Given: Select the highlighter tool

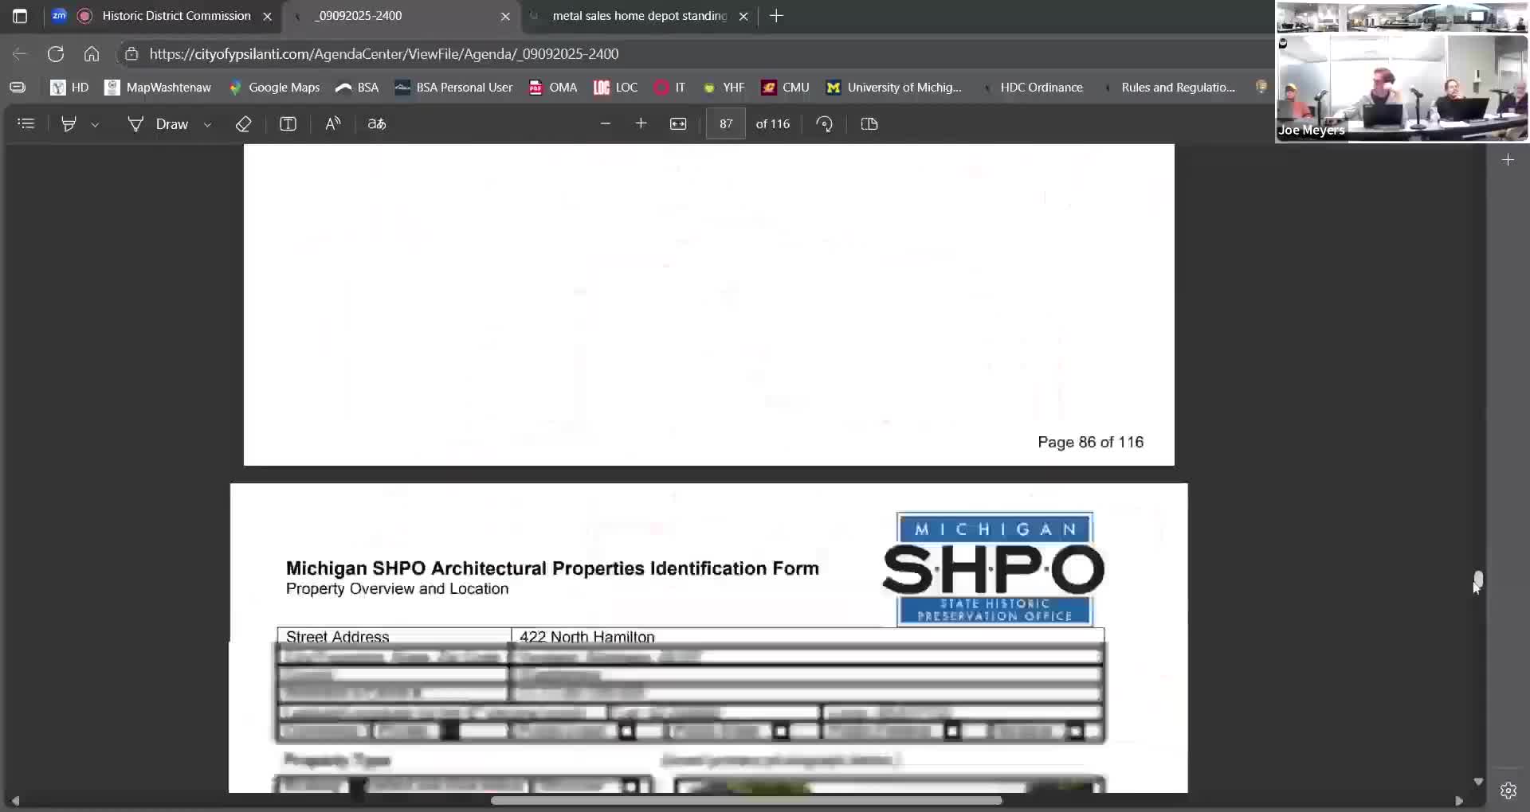Looking at the screenshot, I should (x=69, y=124).
